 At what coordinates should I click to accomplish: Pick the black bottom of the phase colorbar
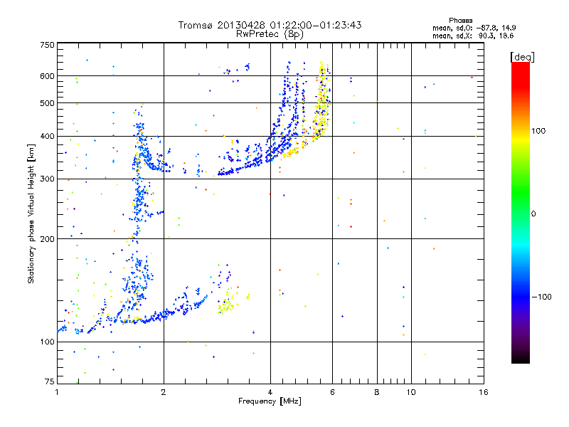pos(521,359)
